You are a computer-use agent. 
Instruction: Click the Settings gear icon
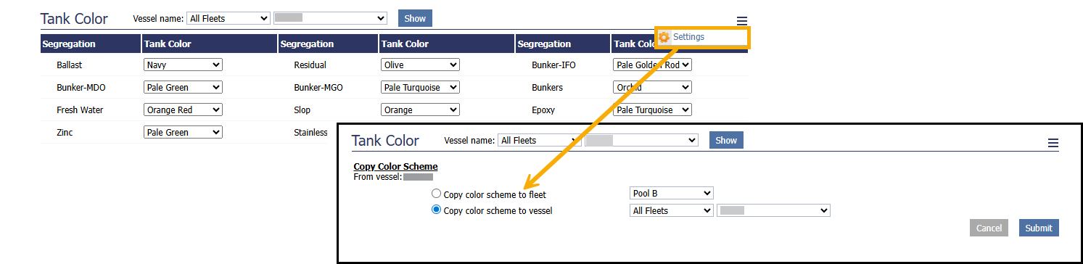(x=664, y=37)
